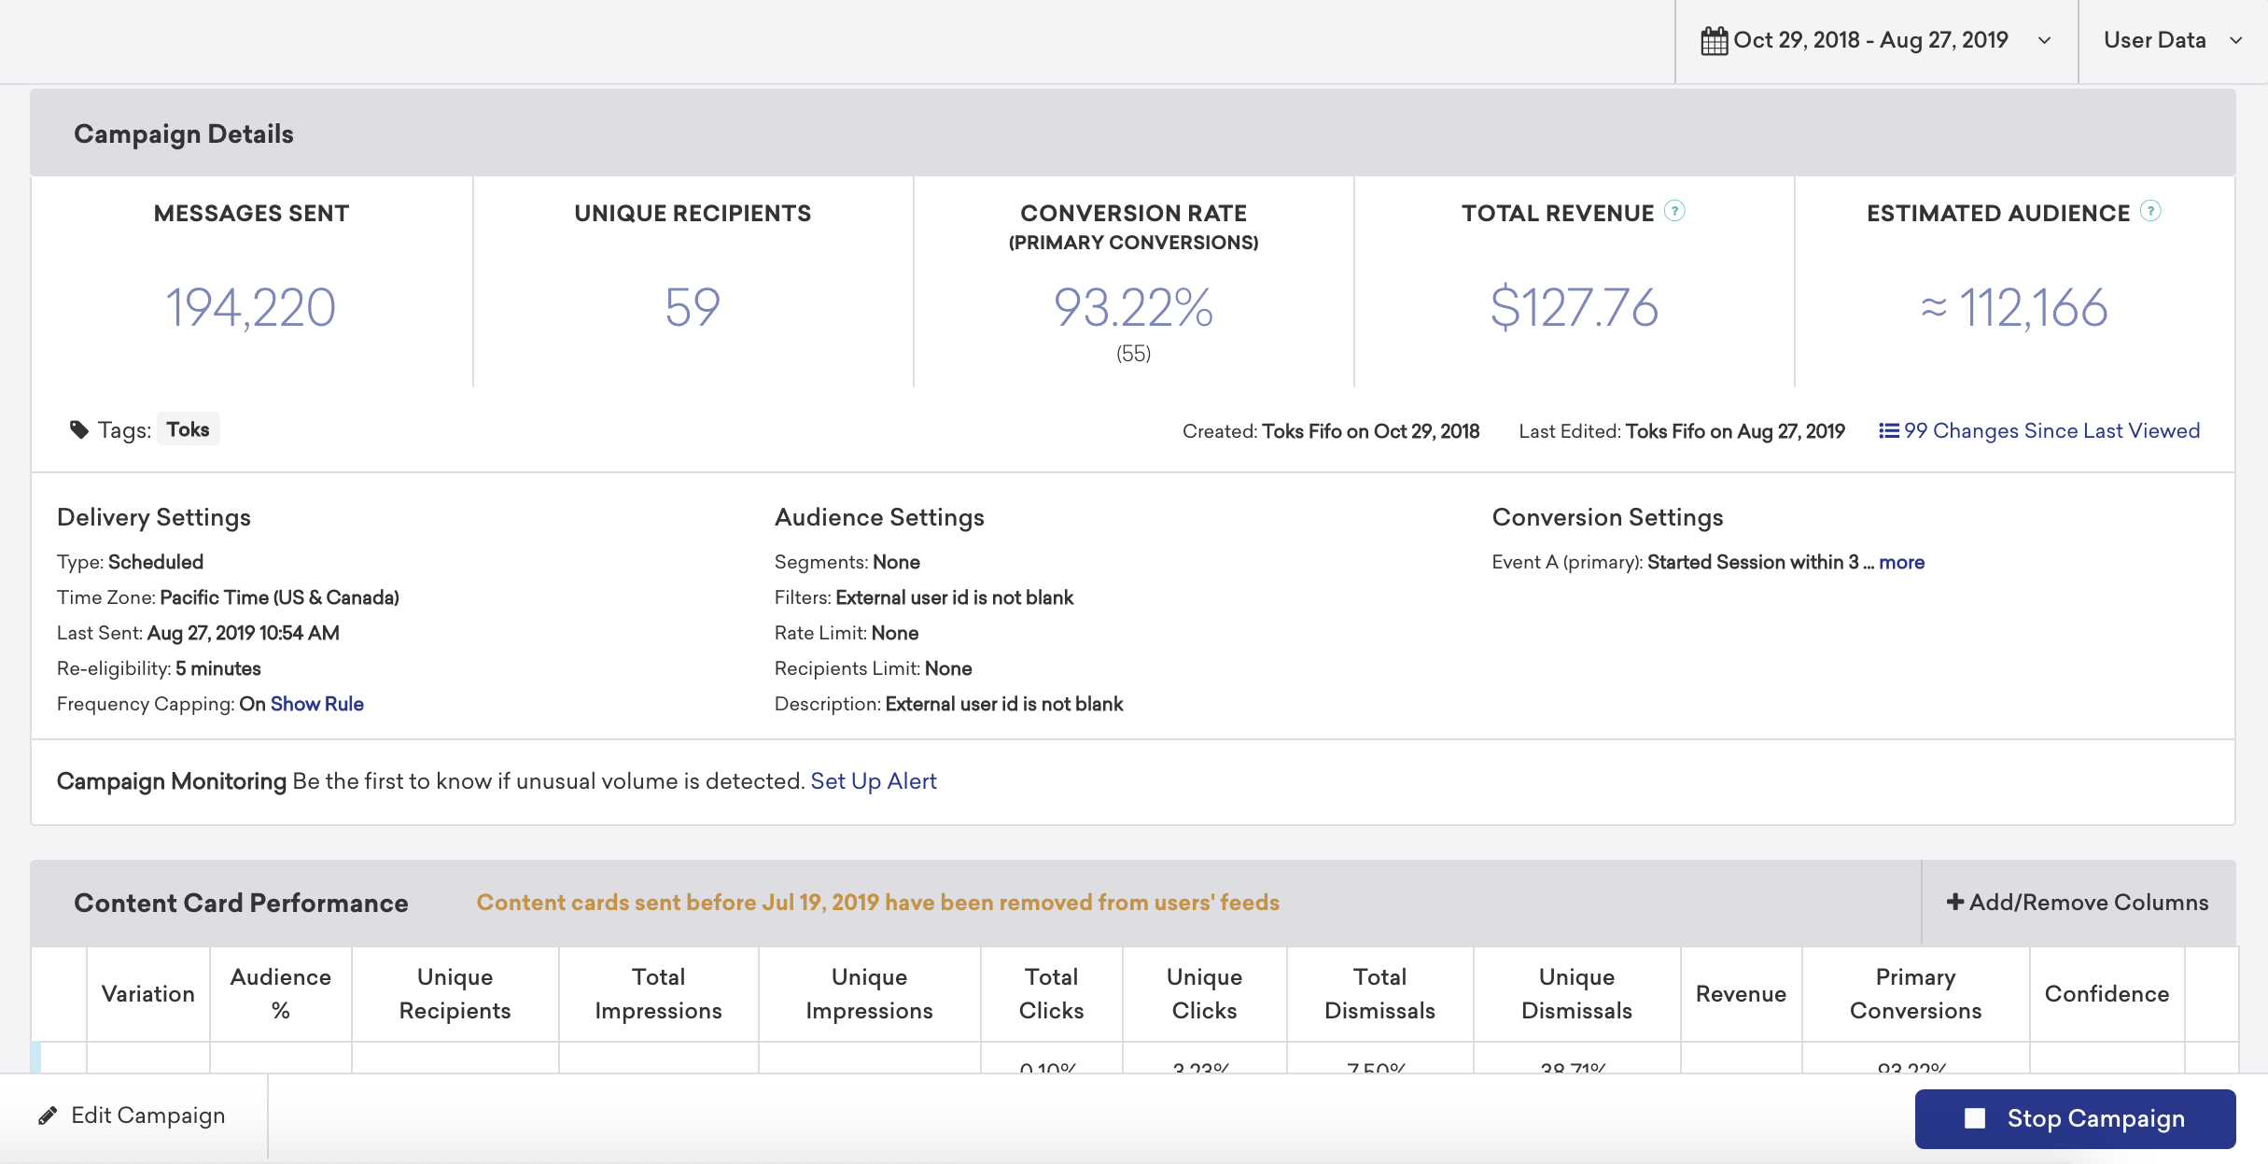This screenshot has height=1164, width=2268.
Task: Sort by Unique Recipients column header
Action: pyautogui.click(x=455, y=994)
